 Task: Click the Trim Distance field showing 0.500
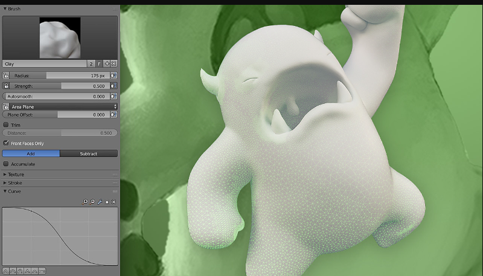click(x=60, y=133)
